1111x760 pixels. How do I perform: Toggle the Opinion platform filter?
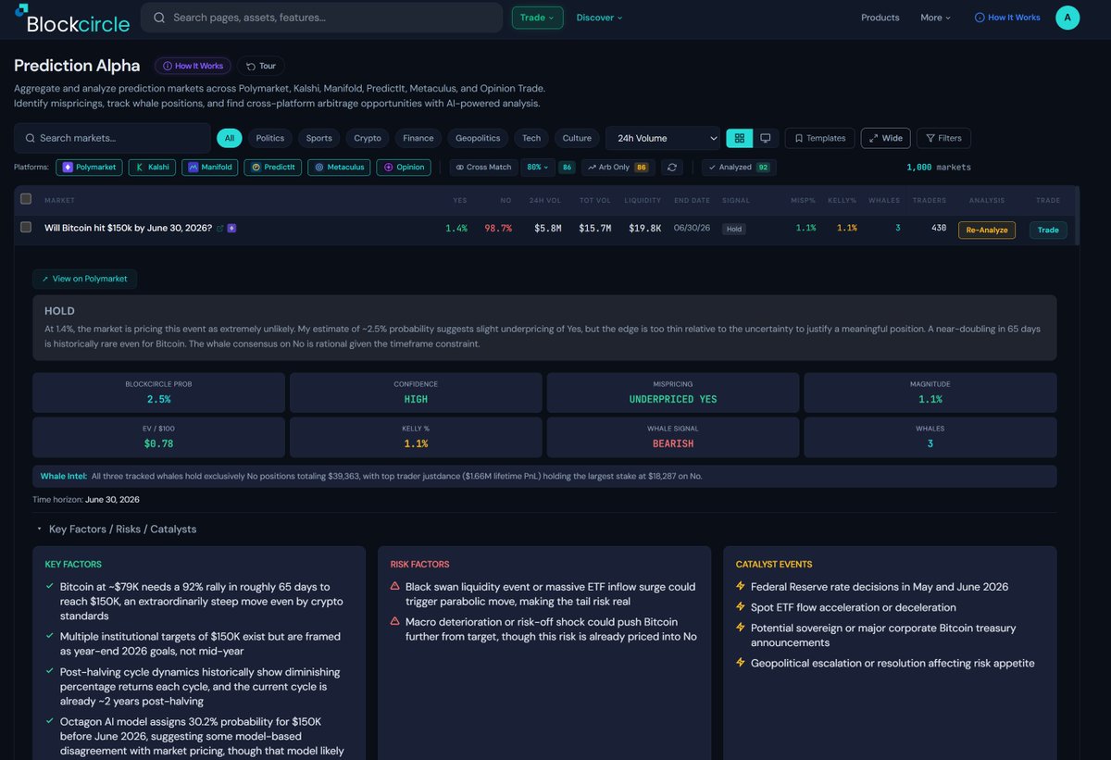[x=404, y=168]
